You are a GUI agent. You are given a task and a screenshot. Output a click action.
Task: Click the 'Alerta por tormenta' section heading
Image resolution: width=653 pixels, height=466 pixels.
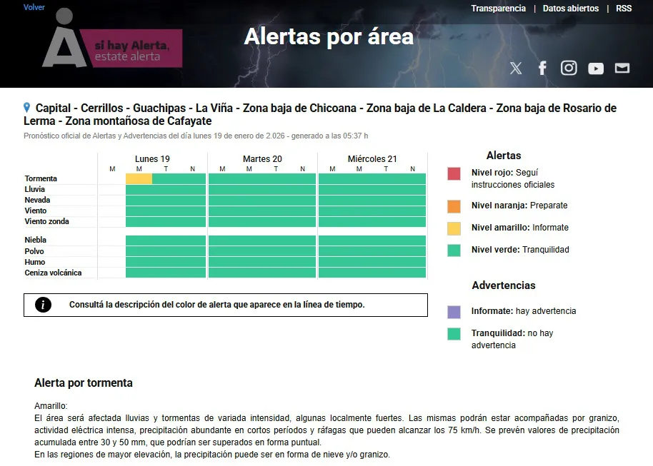pos(84,383)
